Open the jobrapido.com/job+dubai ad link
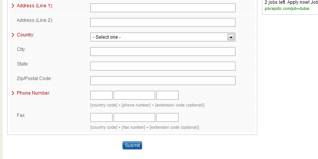 click(x=287, y=8)
